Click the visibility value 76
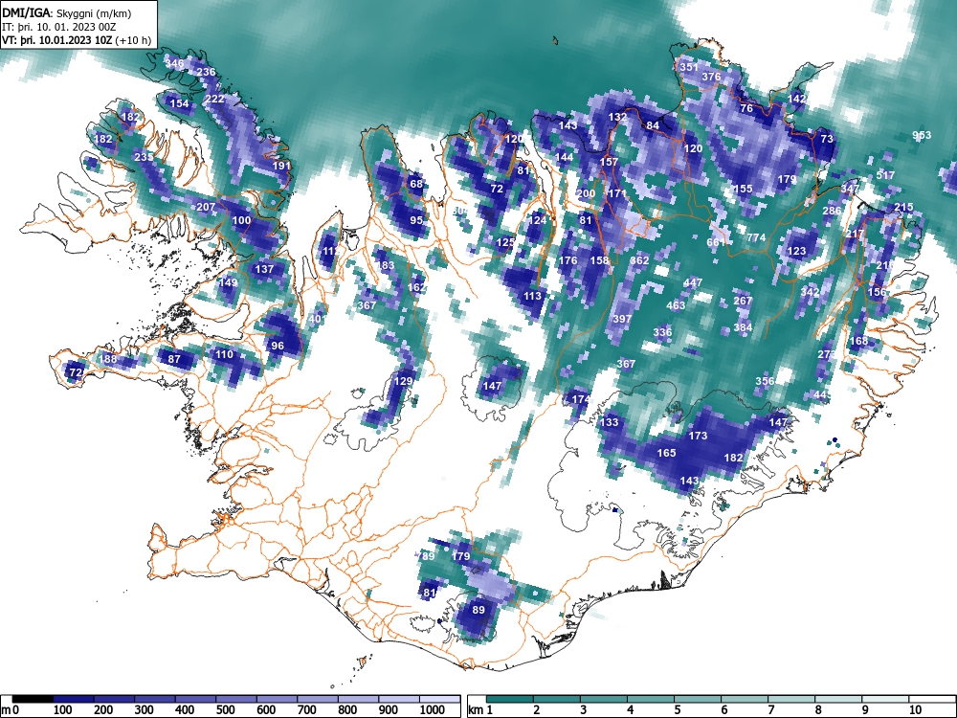The image size is (957, 718). pos(746,109)
